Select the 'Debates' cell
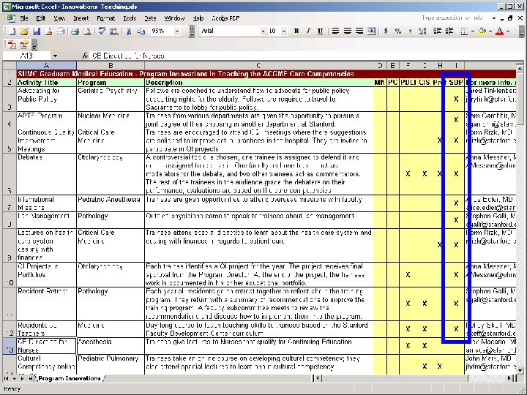The image size is (527, 395). 46,174
